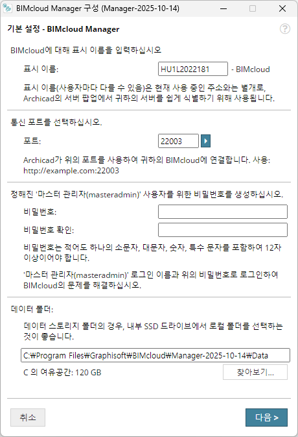Image resolution: width=298 pixels, height=437 pixels.
Task: Click the '표시 이름:' label
Action: click(x=41, y=69)
